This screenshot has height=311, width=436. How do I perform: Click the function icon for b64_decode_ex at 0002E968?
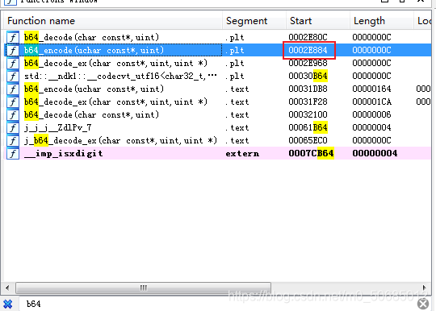coord(13,64)
